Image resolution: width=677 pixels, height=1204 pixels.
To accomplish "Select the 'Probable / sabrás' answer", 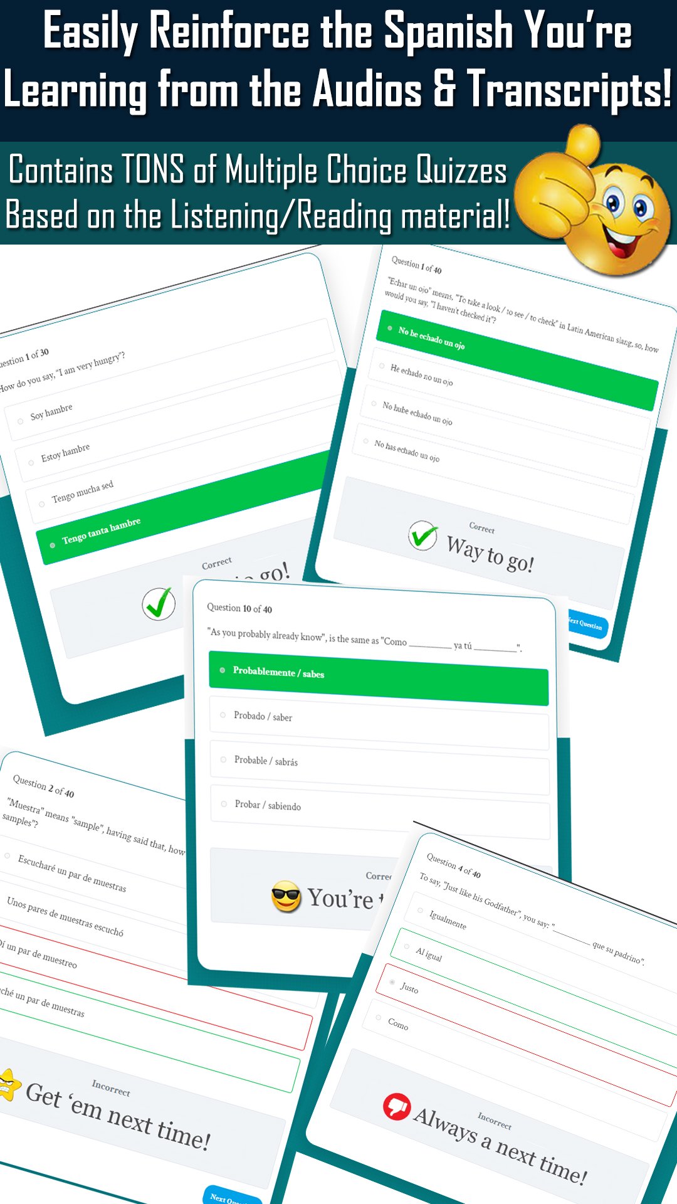I will [x=380, y=768].
